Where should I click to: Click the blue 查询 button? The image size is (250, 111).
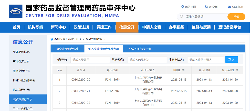[231, 60]
